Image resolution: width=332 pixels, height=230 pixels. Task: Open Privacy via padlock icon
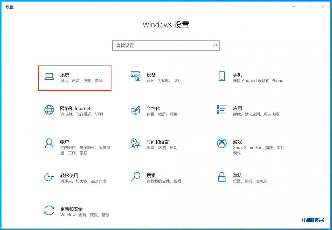[222, 177]
